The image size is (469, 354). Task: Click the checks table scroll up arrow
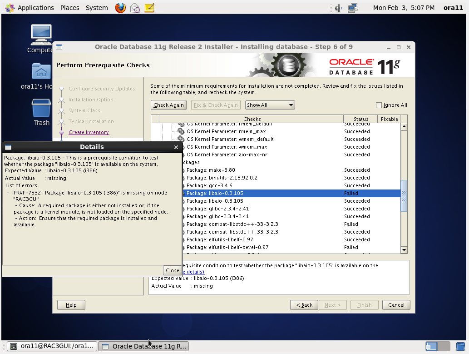(x=404, y=127)
